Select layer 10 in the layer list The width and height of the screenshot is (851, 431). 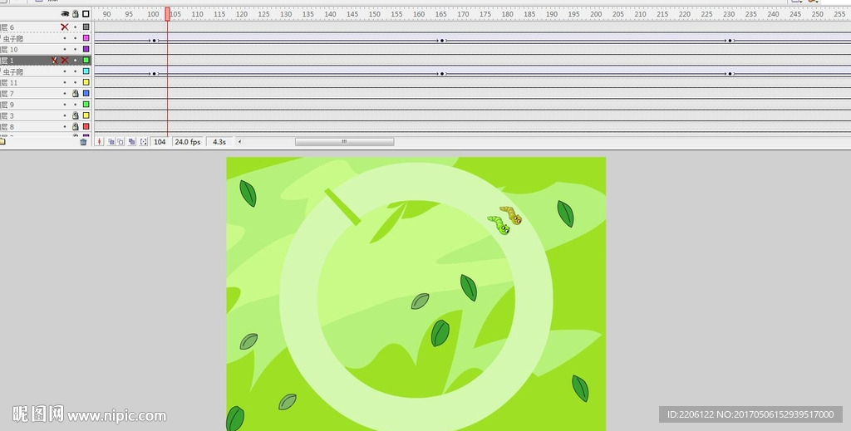(x=25, y=50)
